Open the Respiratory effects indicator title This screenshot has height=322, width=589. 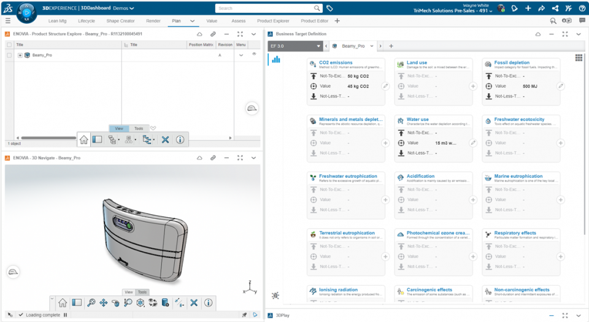click(x=515, y=233)
